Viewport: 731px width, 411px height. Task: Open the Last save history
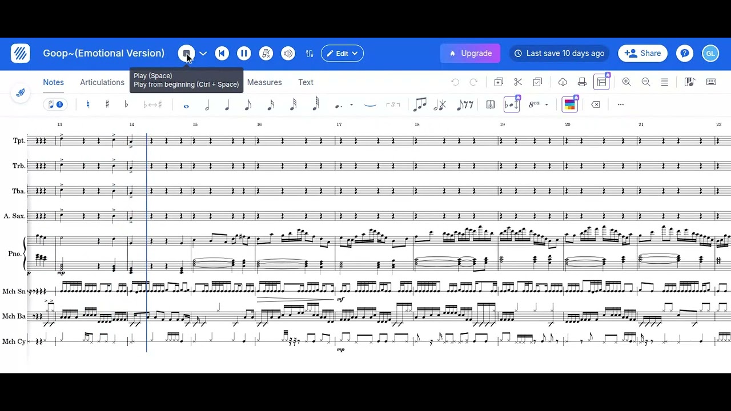tap(560, 54)
